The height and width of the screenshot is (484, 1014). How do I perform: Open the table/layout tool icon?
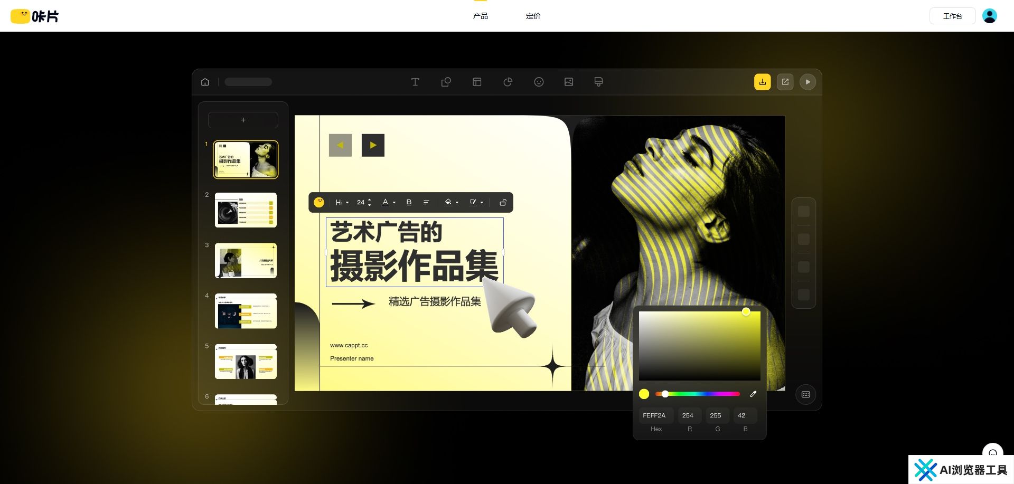[x=477, y=82]
